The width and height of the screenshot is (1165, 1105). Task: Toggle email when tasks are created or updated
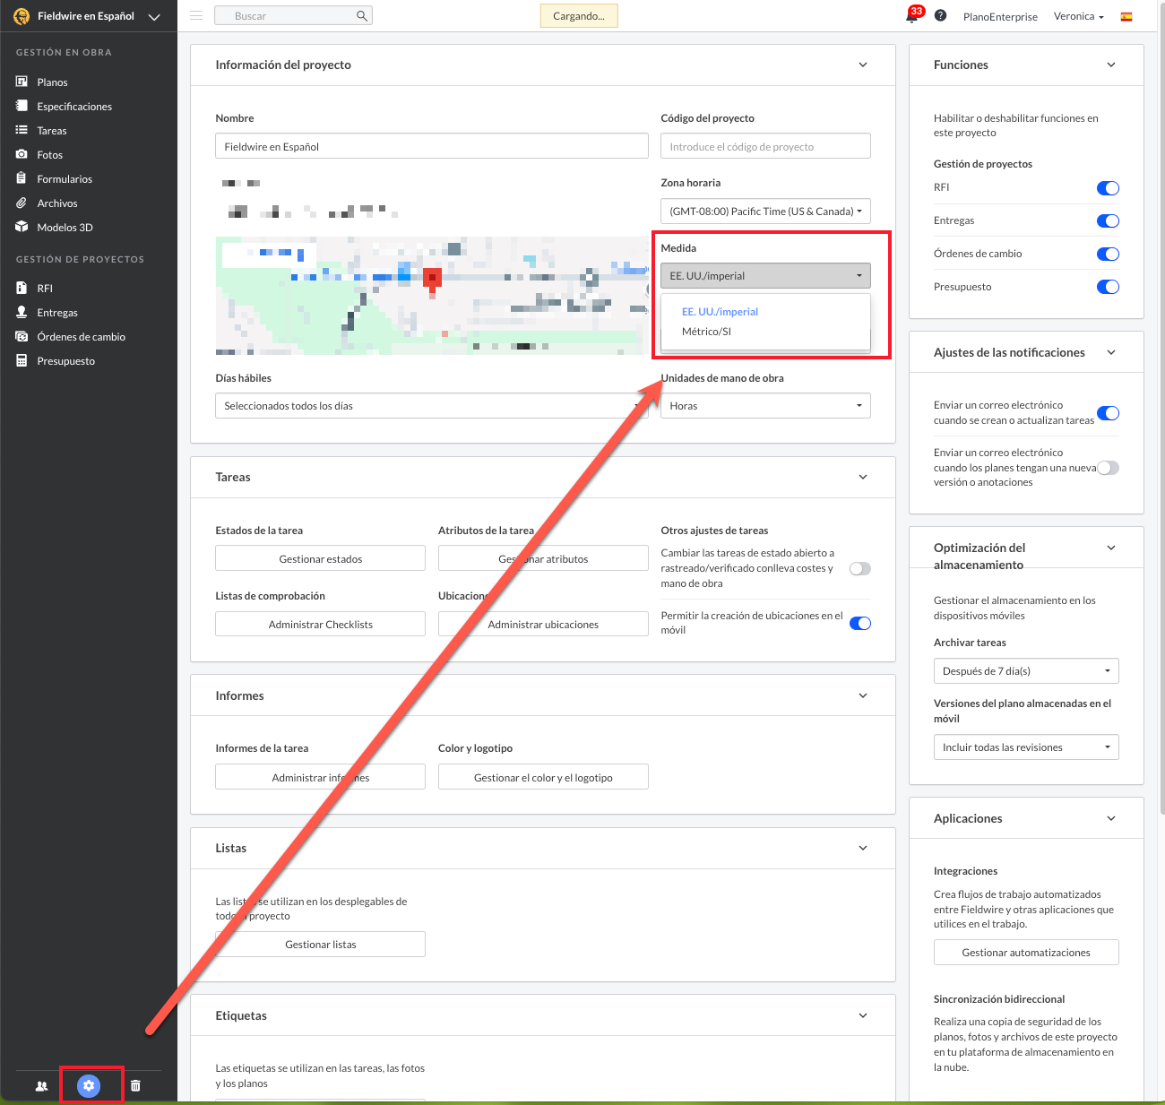coord(1108,413)
